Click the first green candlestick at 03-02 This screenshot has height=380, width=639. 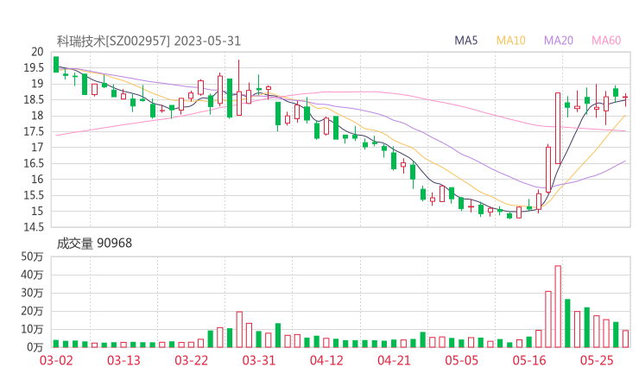(x=56, y=65)
